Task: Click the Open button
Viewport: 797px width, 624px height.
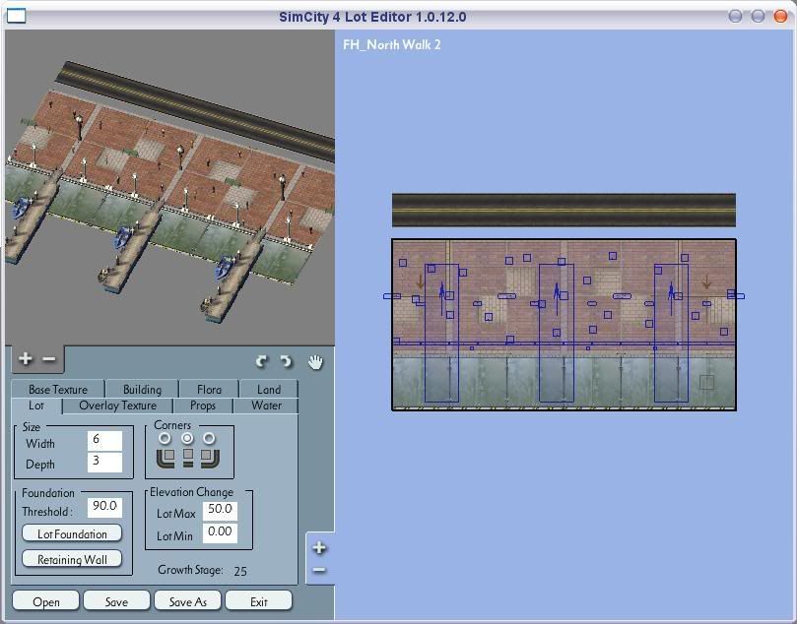Action: point(45,601)
